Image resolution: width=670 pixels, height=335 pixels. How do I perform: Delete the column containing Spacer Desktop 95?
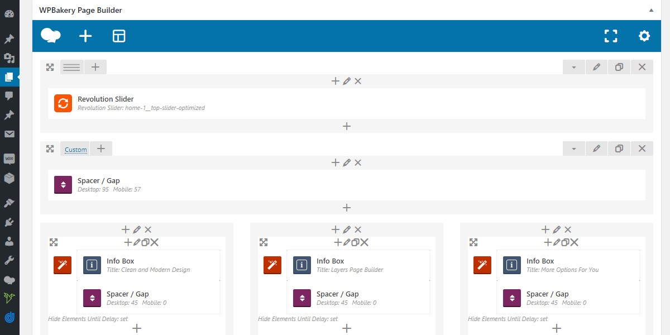358,162
